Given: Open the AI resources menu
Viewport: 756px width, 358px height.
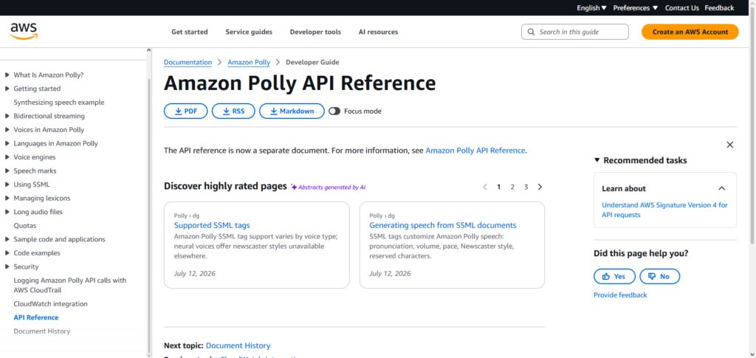Looking at the screenshot, I should (x=378, y=32).
